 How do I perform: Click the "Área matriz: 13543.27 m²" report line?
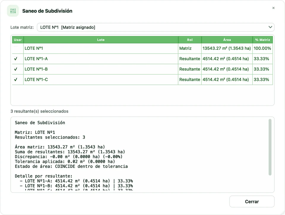60,147
